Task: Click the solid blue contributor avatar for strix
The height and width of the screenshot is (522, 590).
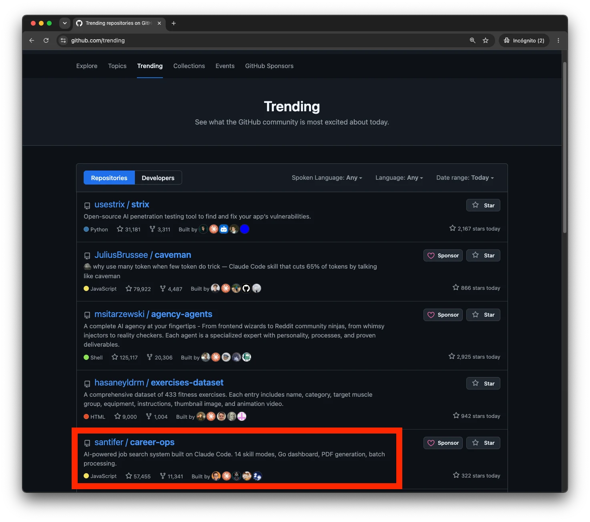Action: [x=245, y=229]
